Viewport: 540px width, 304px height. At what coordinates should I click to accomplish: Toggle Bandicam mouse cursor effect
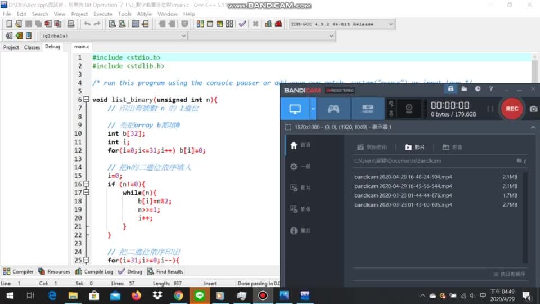click(x=391, y=104)
